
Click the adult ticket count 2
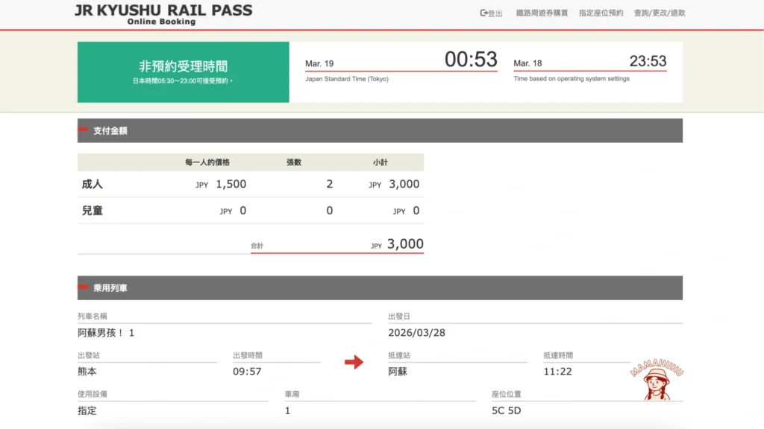(329, 184)
